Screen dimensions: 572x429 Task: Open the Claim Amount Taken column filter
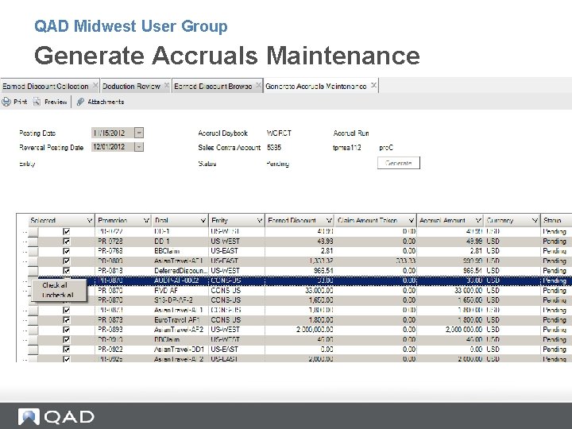(x=412, y=220)
